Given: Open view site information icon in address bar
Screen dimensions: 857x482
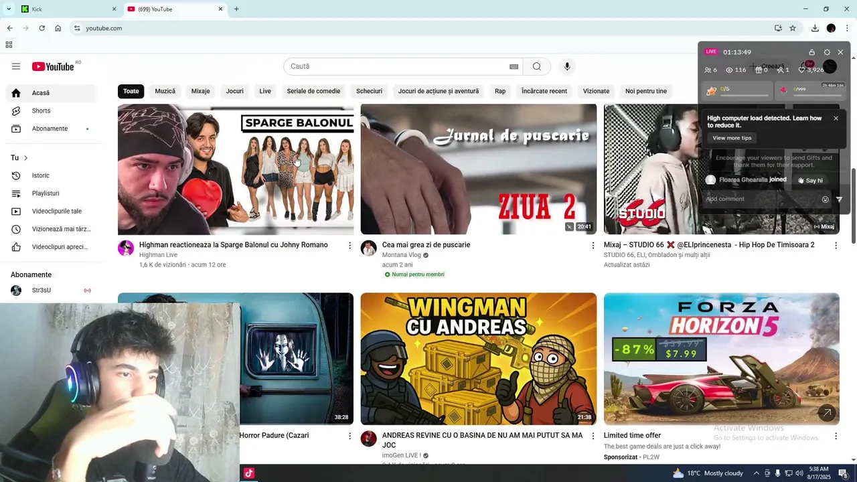Looking at the screenshot, I should (77, 28).
